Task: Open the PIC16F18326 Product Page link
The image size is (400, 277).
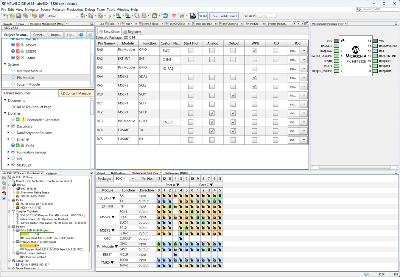Action: point(31,107)
